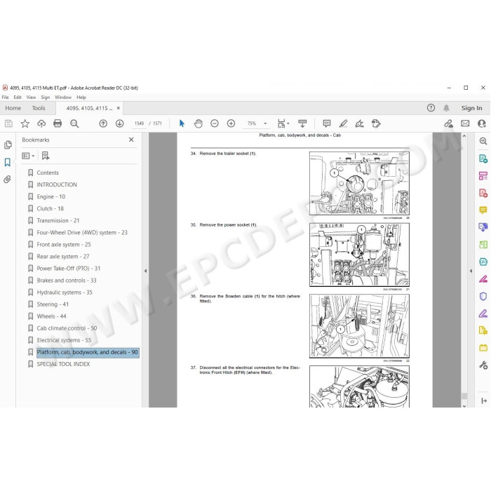Screen dimensions: 491x491
Task: Share a link to the file
Action: pos(448,123)
